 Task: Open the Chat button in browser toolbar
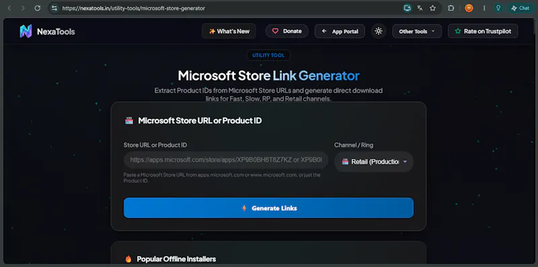(x=520, y=8)
